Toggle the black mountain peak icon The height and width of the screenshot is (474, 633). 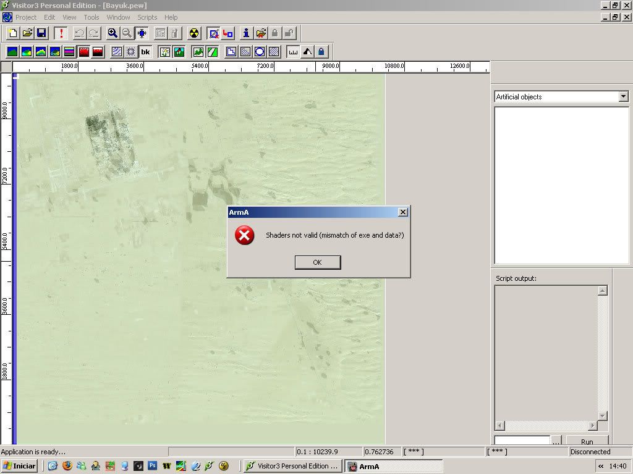[307, 52]
